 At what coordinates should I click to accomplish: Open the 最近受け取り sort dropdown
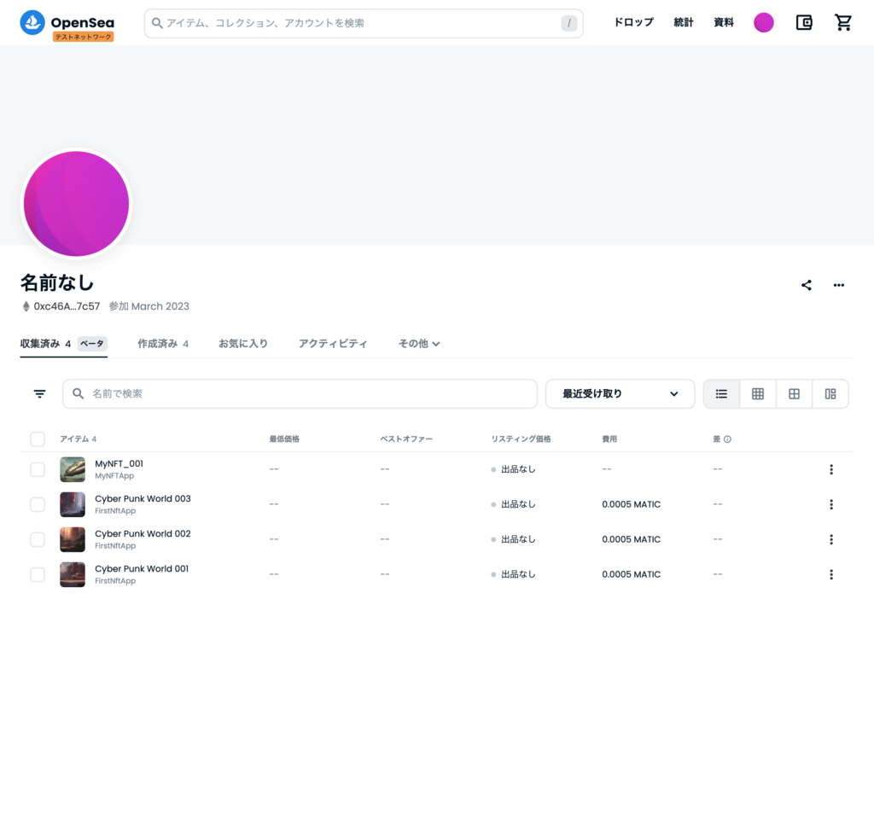[x=620, y=394]
